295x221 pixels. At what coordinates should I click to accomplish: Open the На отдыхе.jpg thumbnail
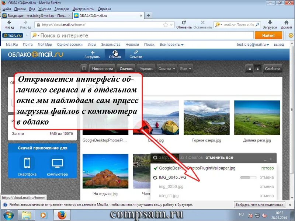point(105,171)
